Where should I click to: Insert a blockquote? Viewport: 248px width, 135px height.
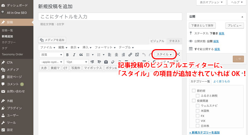pos(81,55)
